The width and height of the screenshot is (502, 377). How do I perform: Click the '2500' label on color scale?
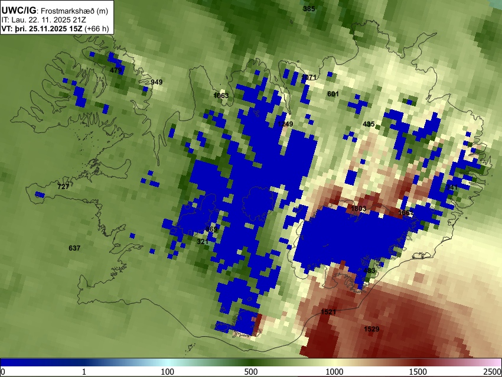493,372
